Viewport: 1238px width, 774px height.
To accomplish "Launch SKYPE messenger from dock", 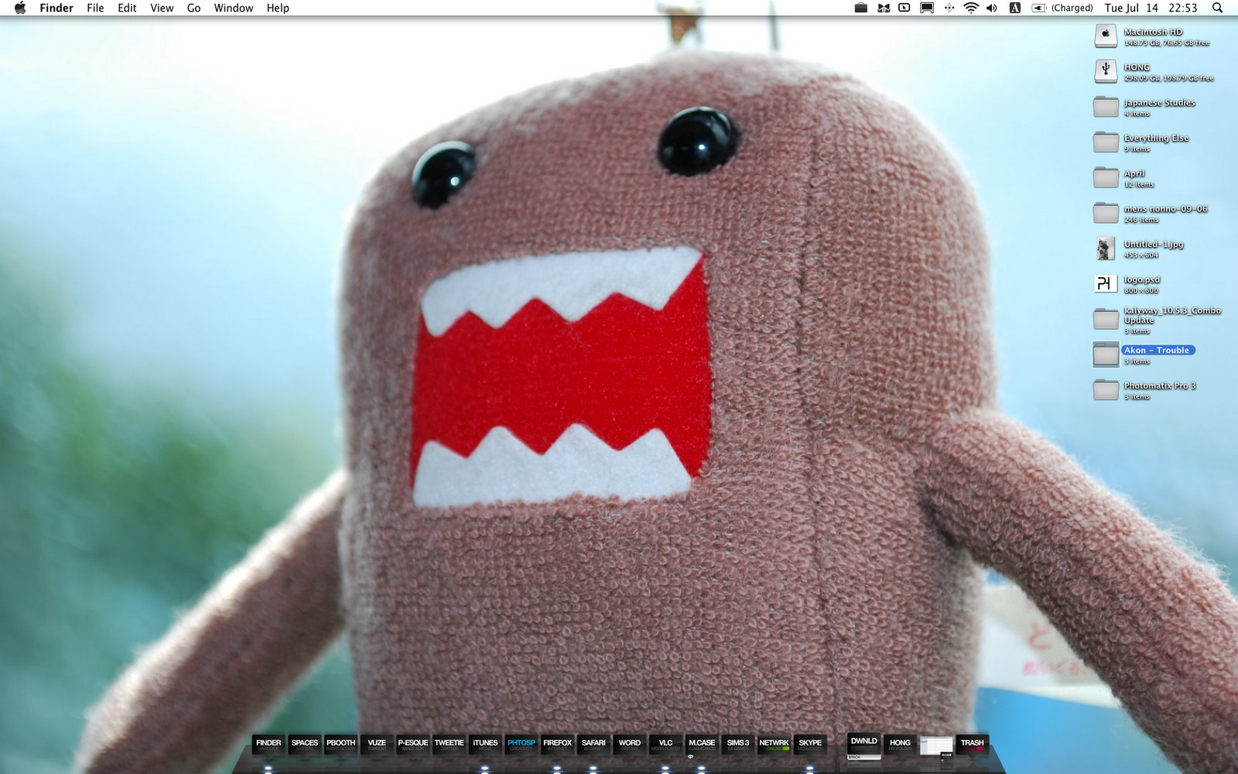I will (810, 745).
